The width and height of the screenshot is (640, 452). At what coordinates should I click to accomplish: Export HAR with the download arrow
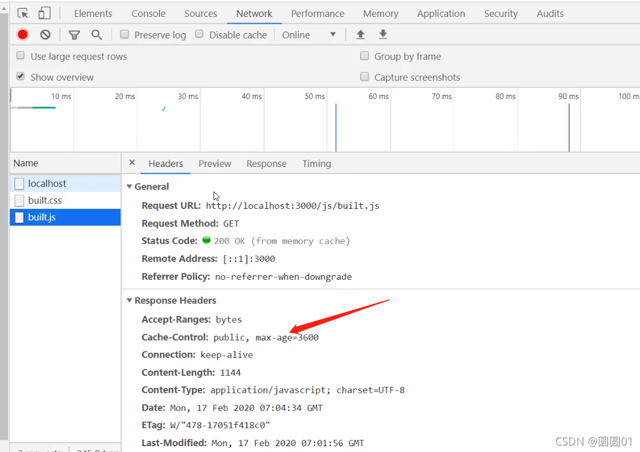pyautogui.click(x=383, y=35)
